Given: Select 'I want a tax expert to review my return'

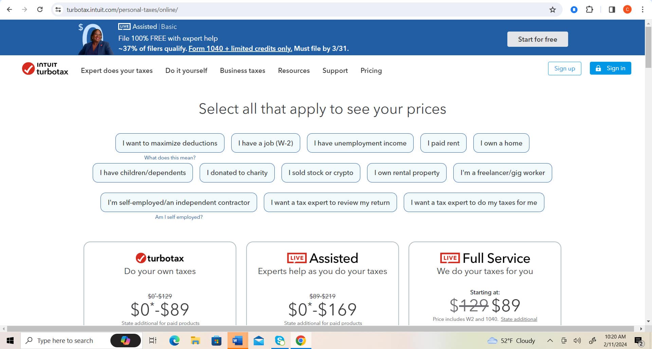Looking at the screenshot, I should [x=330, y=202].
